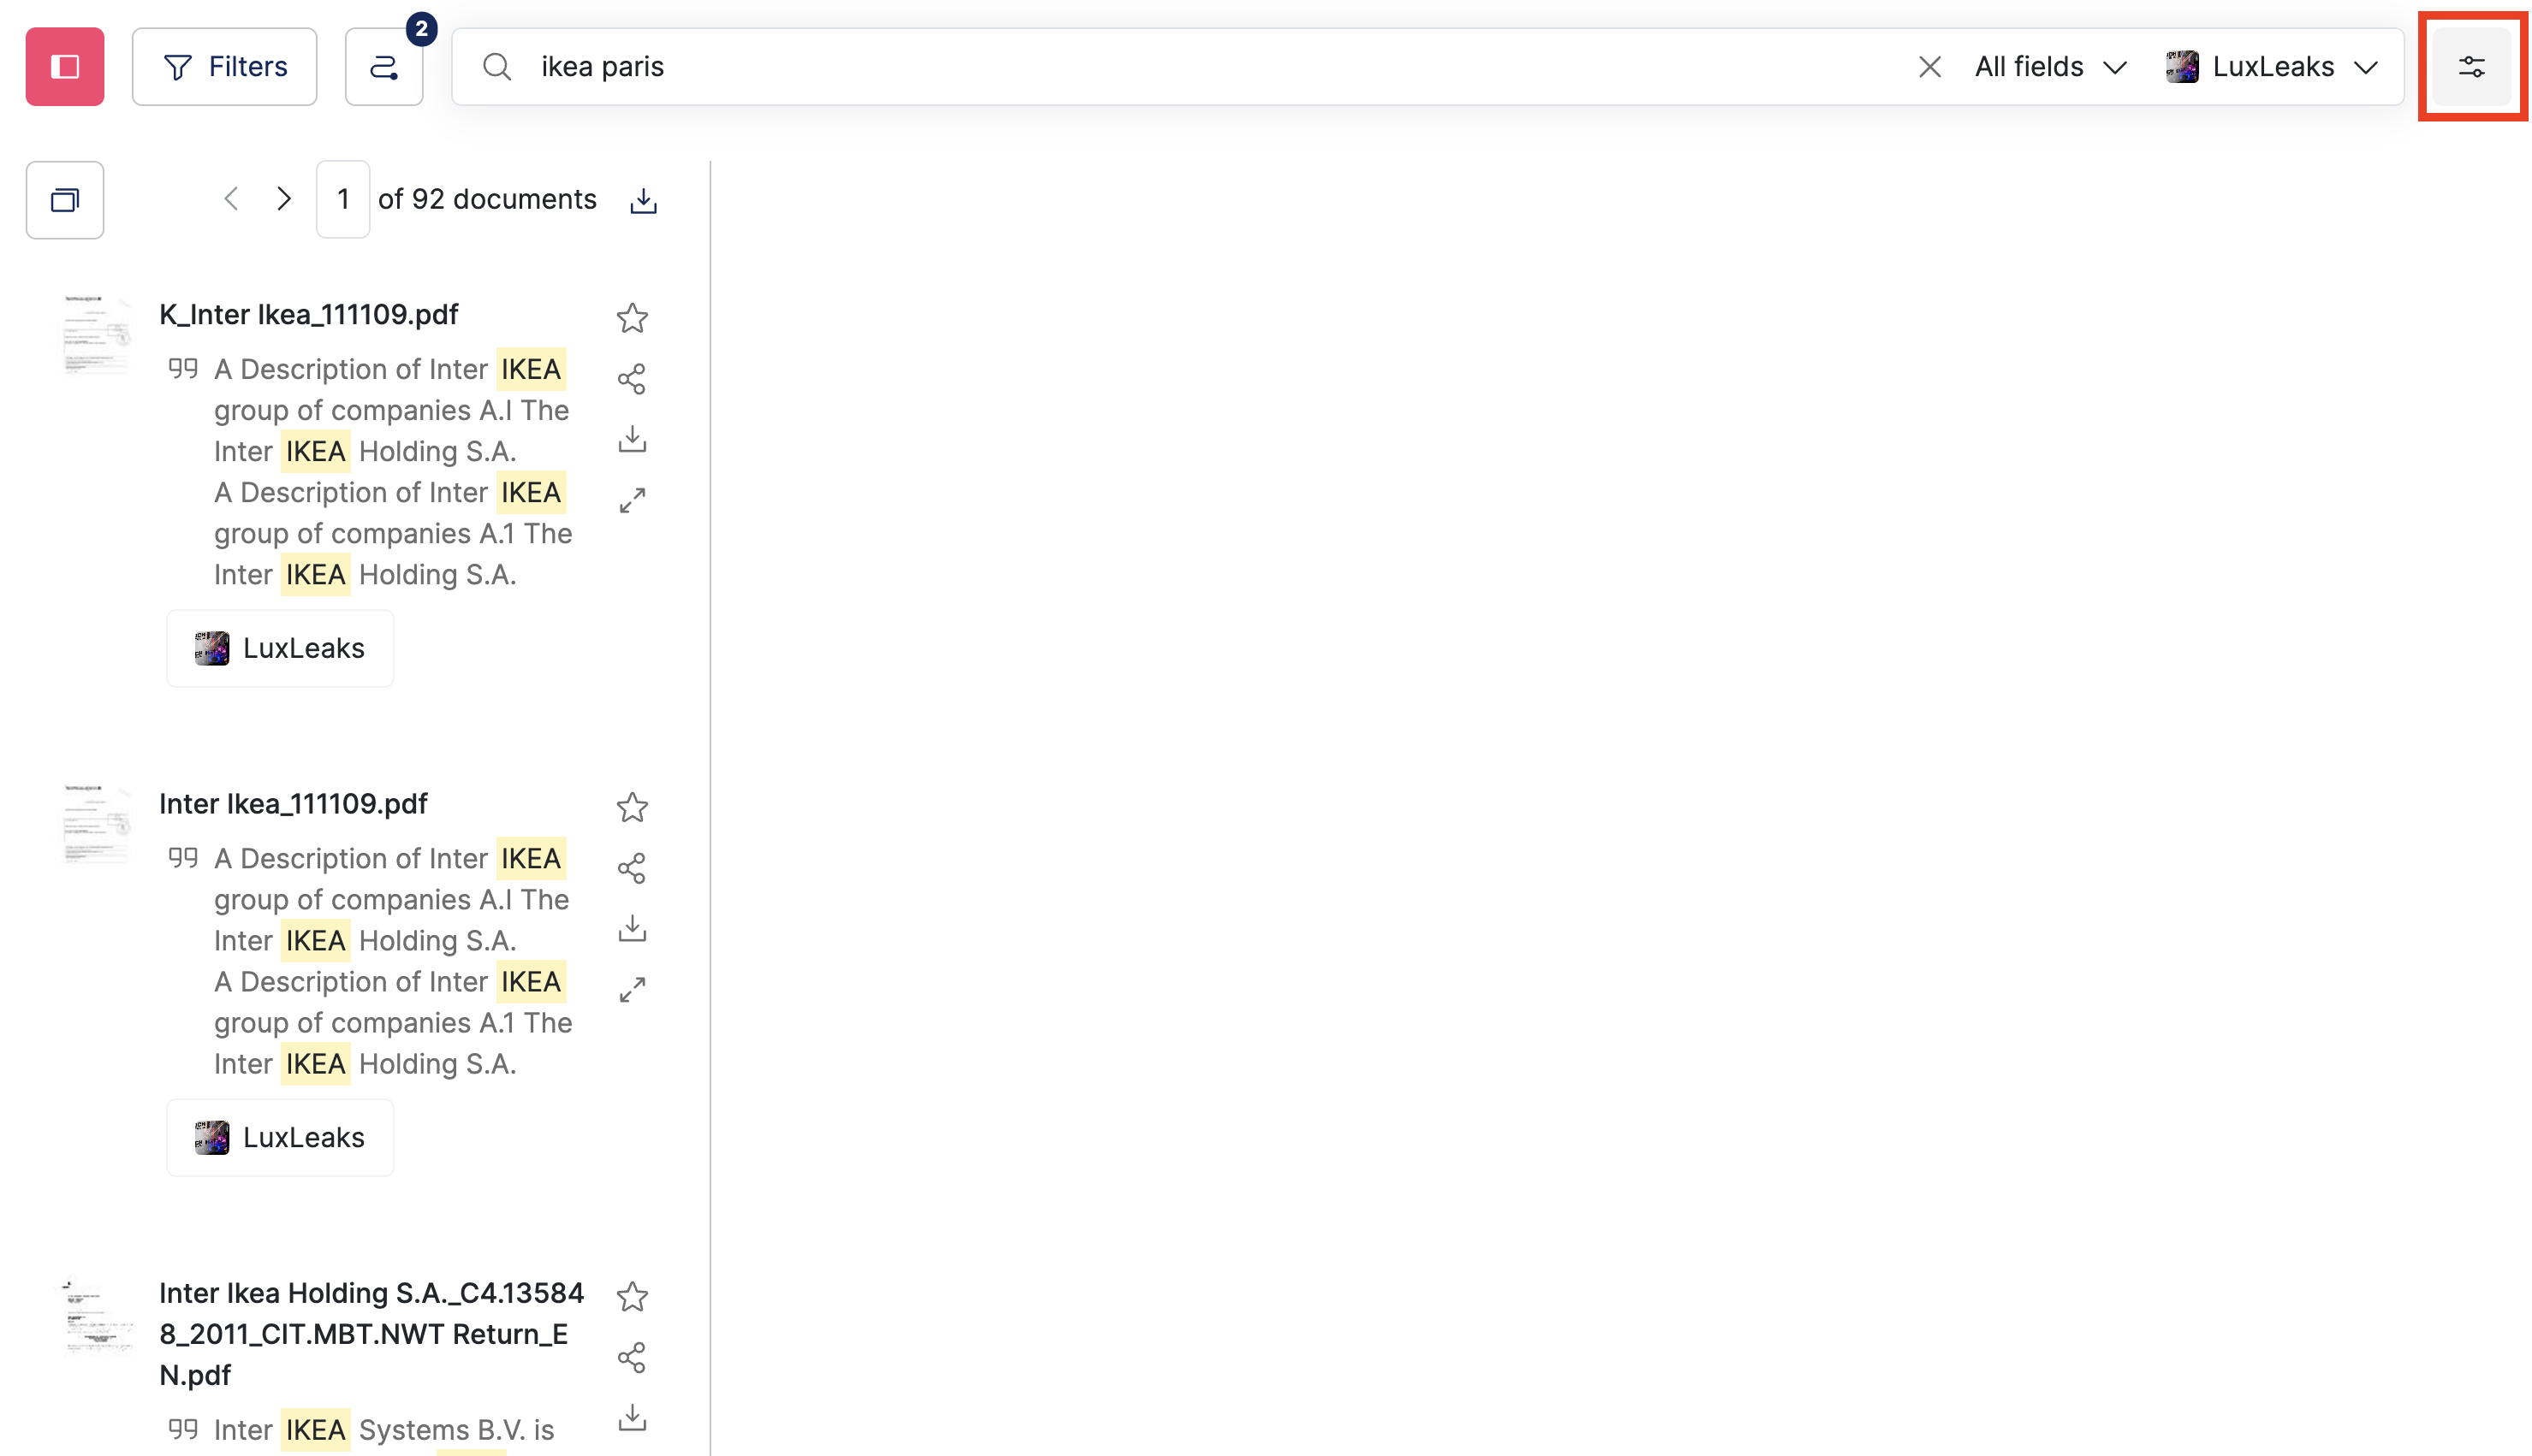Clear the search query using the X icon

pyautogui.click(x=1929, y=66)
